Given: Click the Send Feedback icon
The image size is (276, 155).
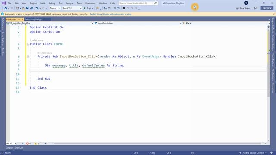Looking at the screenshot, I should [x=255, y=8].
